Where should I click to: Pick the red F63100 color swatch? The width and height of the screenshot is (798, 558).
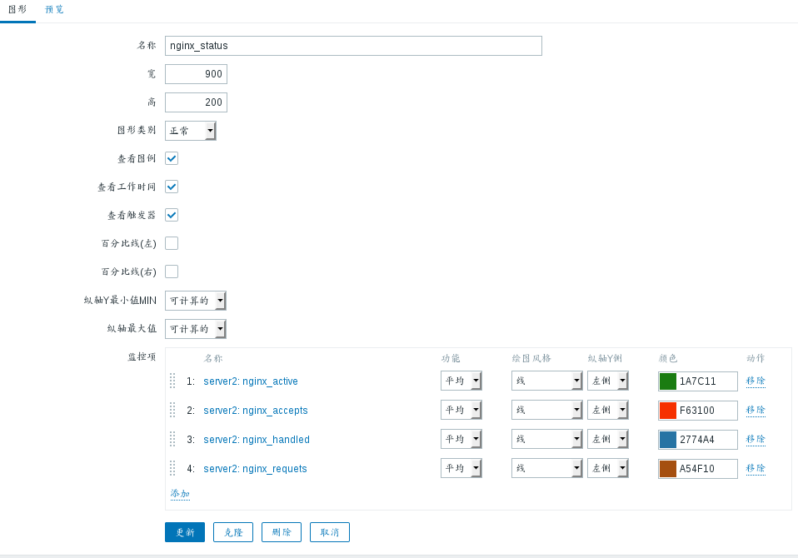[668, 410]
